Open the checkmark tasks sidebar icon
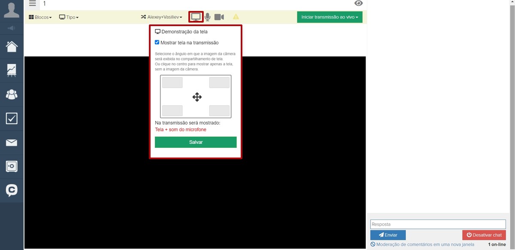Viewport: 515px width, 250px height. (12, 119)
